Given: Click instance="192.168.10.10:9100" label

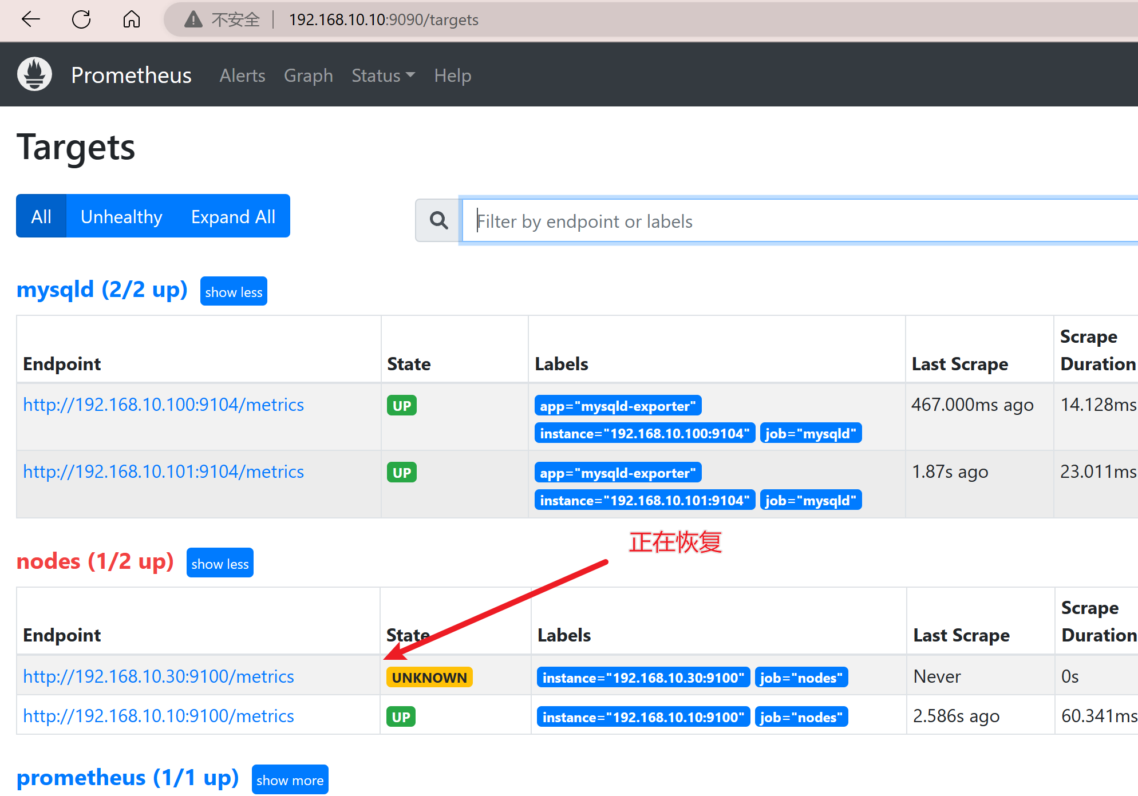Looking at the screenshot, I should tap(643, 717).
